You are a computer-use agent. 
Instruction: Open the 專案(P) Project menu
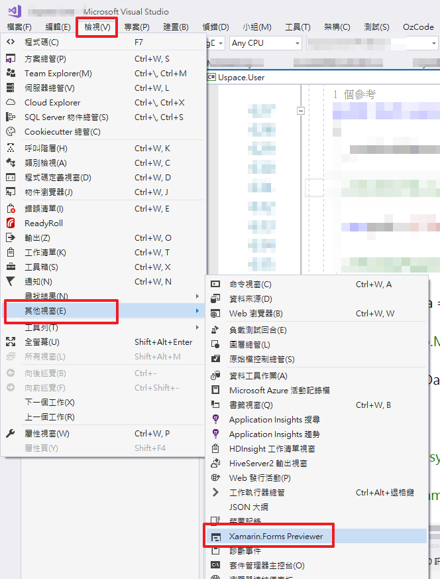137,27
